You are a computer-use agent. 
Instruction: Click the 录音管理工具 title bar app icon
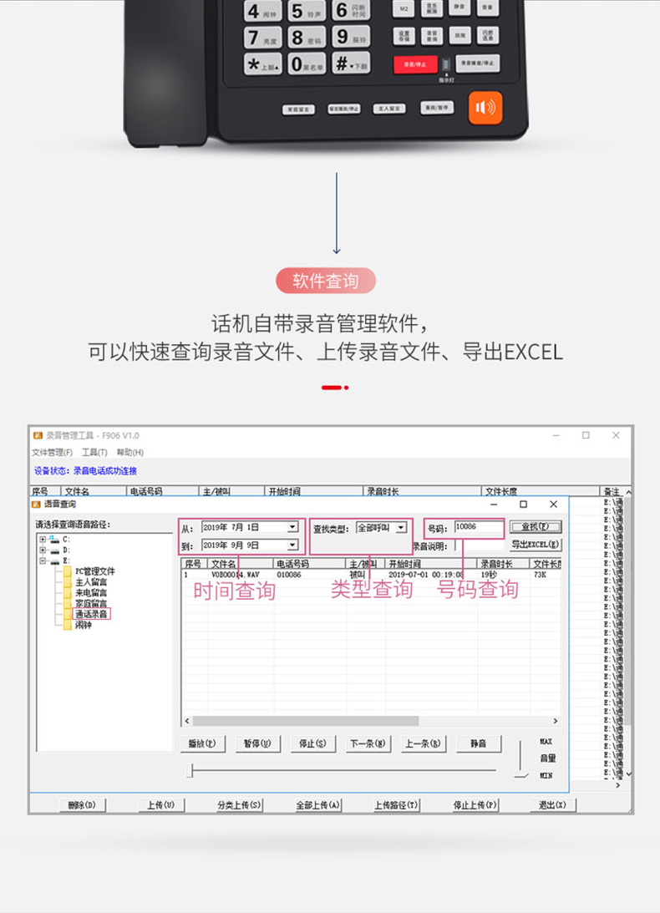coord(38,435)
